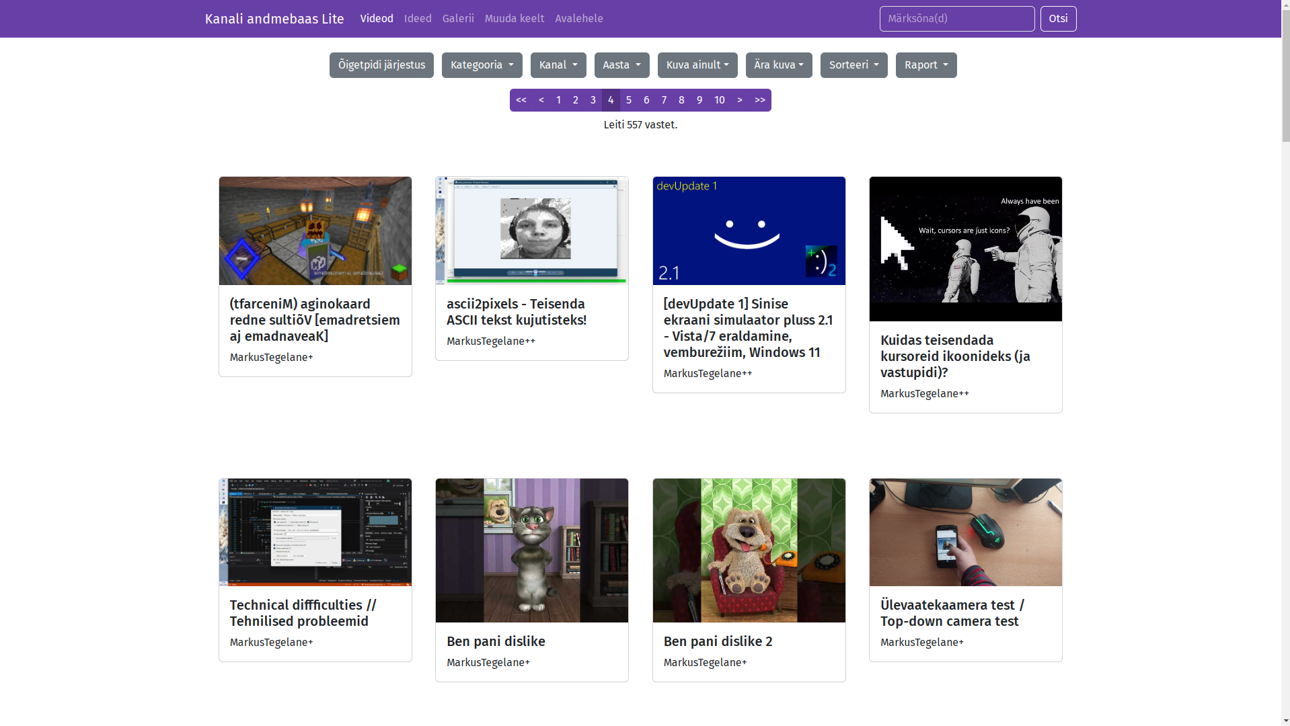The width and height of the screenshot is (1290, 726).
Task: Open the Kuva ainult filter
Action: [697, 65]
